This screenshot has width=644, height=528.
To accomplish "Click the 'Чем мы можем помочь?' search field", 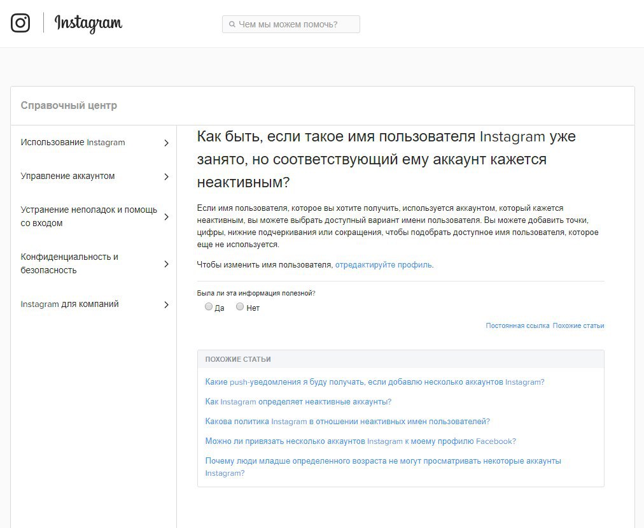I will (291, 24).
